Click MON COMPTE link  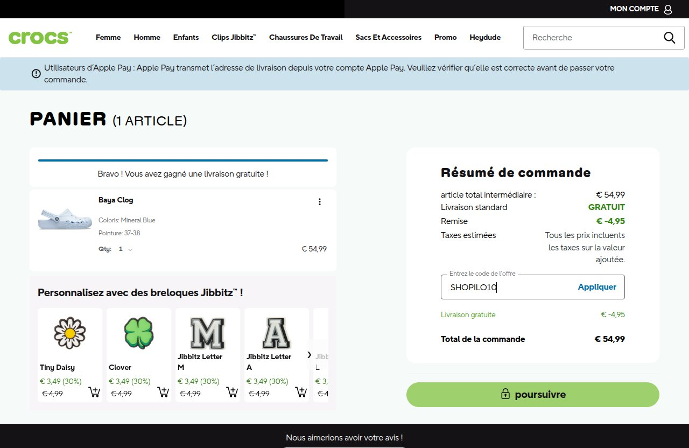pos(634,9)
